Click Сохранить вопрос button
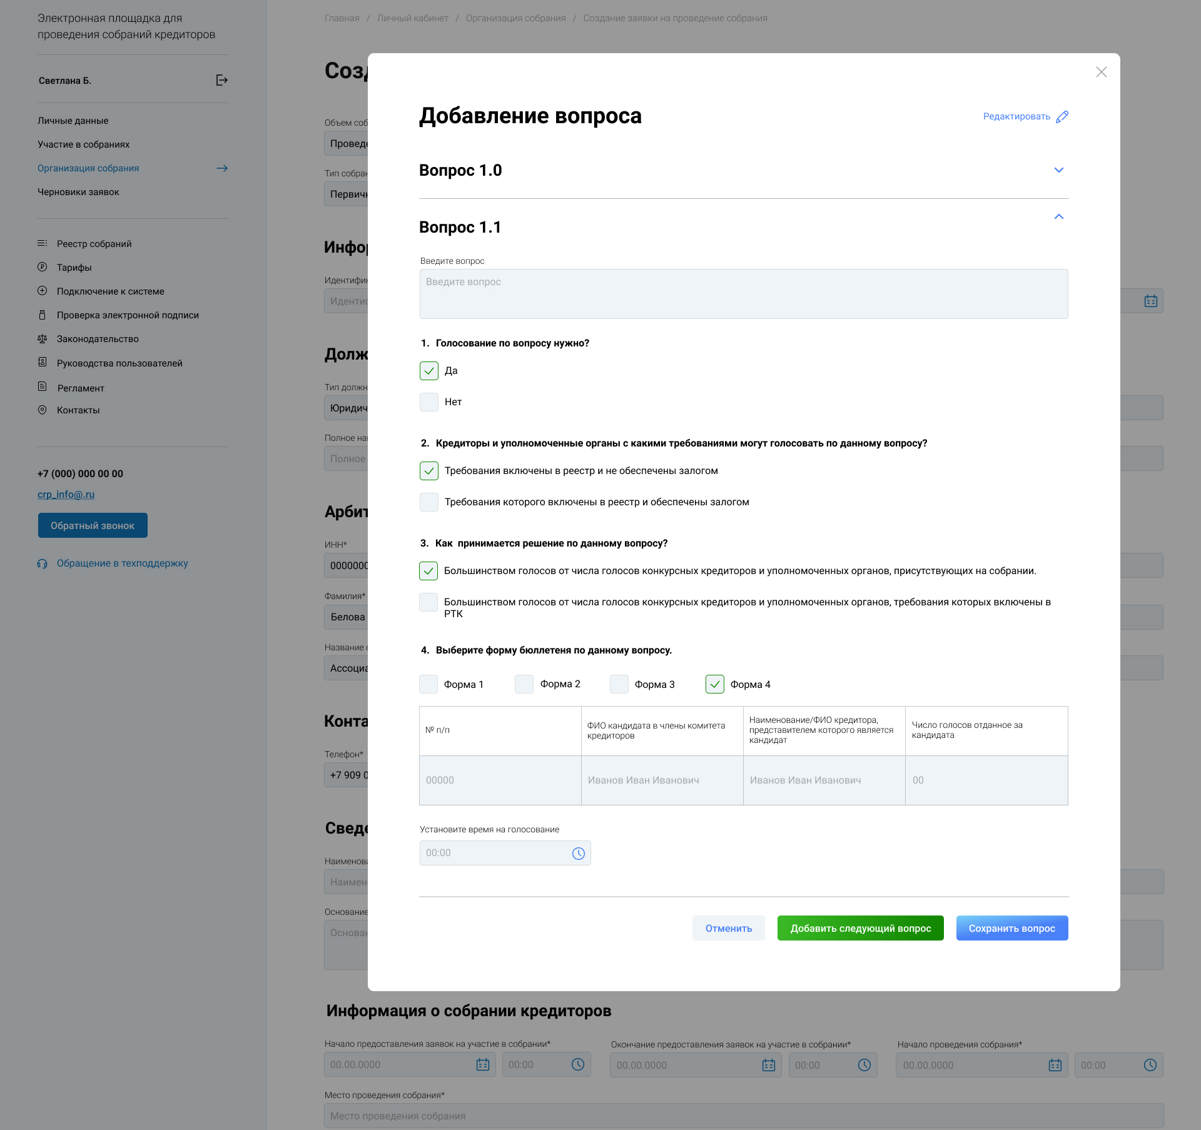The image size is (1201, 1130). 1012,928
